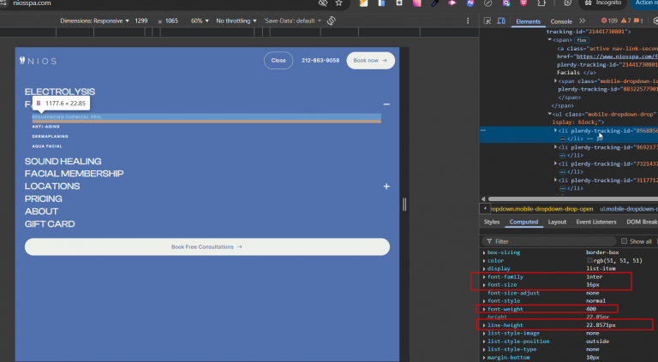Open the No throttling dropdown

[x=236, y=21]
